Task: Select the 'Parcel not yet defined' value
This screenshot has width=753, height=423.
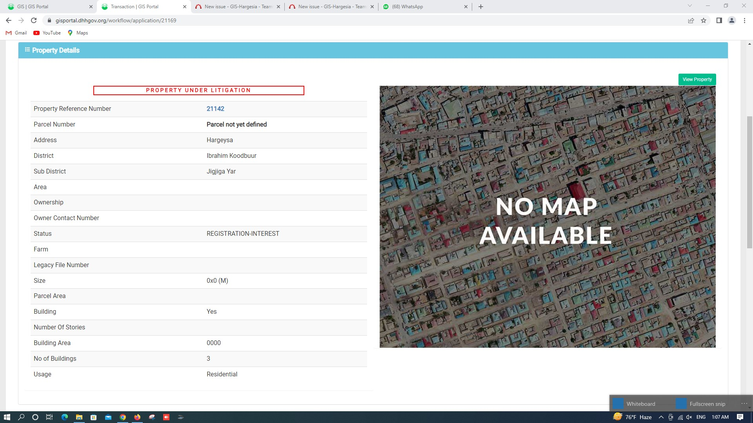Action: tap(236, 125)
